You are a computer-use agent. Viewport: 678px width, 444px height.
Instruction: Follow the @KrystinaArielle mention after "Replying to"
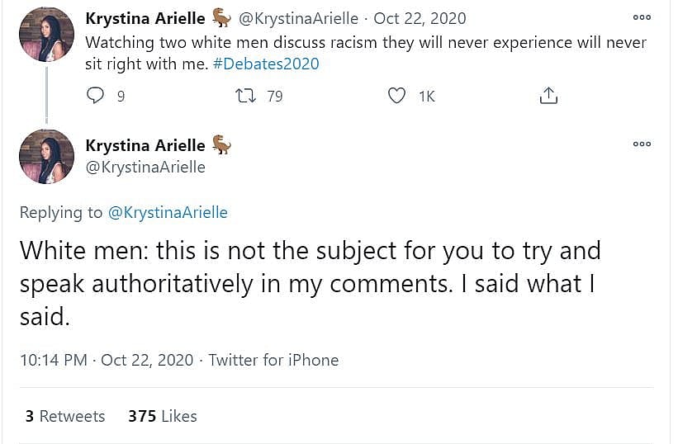pos(168,213)
